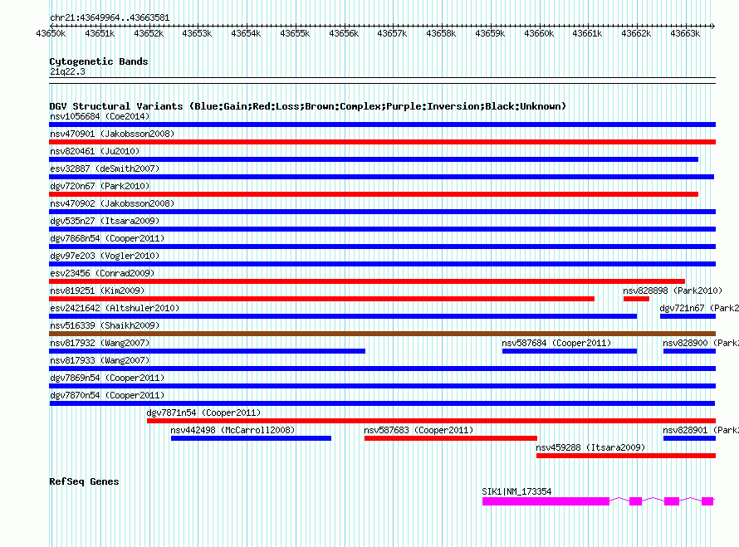This screenshot has width=739, height=547.
Task: Click the dgv7871n54 (Cooper2011) red bar
Action: (431, 421)
